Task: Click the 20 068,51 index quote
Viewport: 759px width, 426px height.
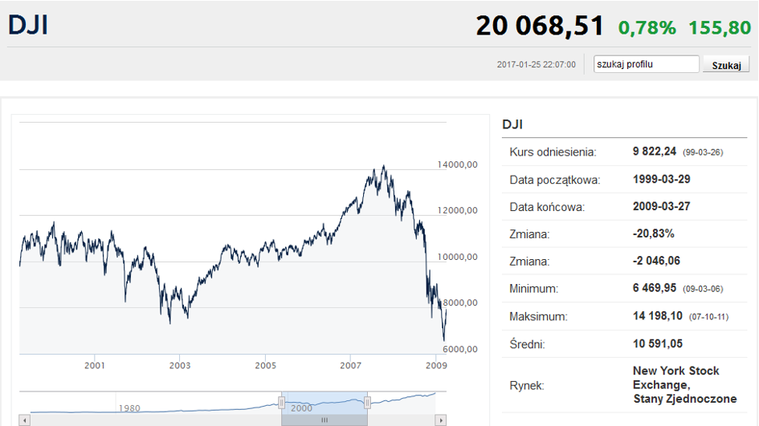Action: point(540,26)
